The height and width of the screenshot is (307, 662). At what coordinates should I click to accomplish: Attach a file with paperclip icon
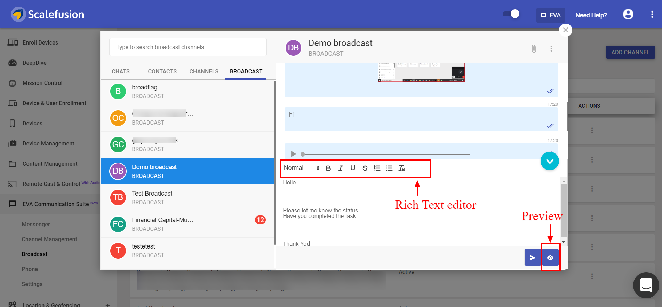click(x=534, y=48)
